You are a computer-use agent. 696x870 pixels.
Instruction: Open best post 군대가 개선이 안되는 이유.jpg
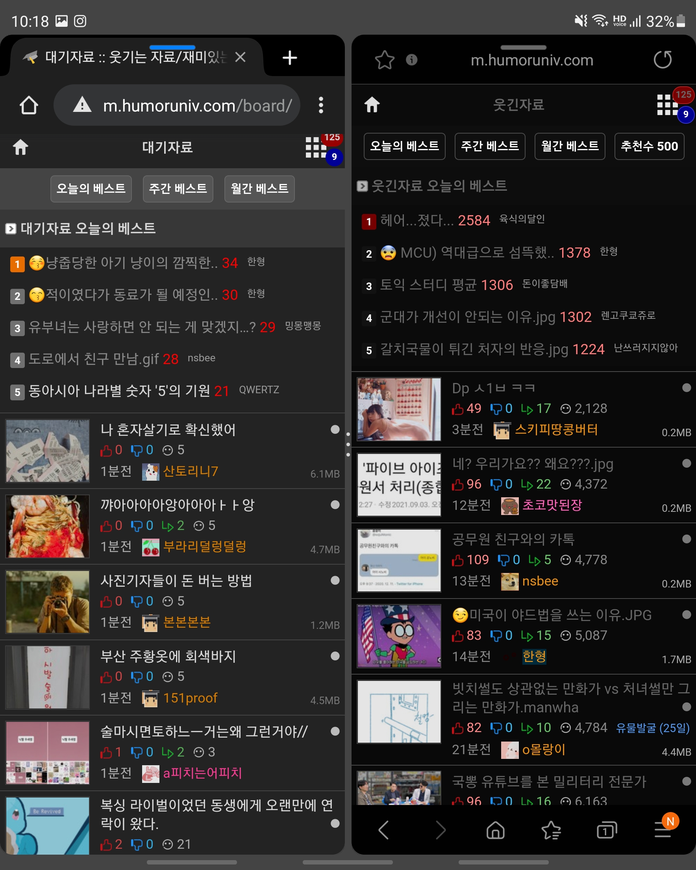[468, 317]
